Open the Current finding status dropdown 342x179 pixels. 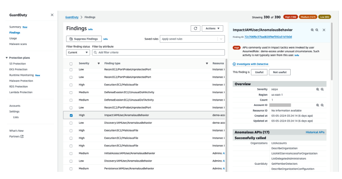(78, 53)
